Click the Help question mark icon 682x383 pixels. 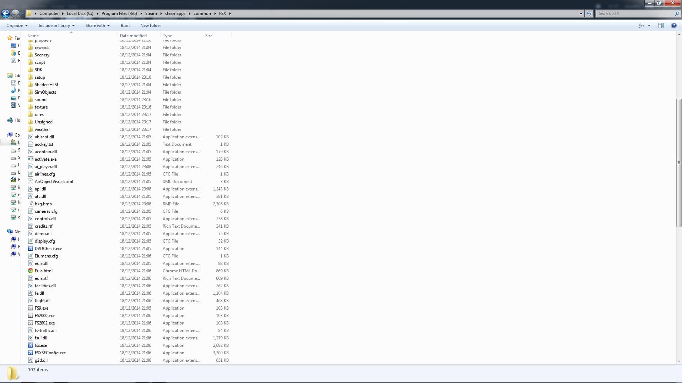point(673,26)
